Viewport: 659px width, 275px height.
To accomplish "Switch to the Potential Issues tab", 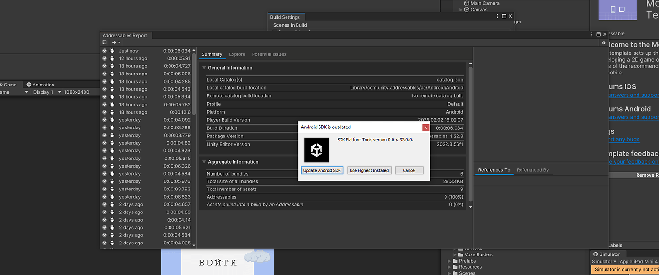I will [x=269, y=54].
